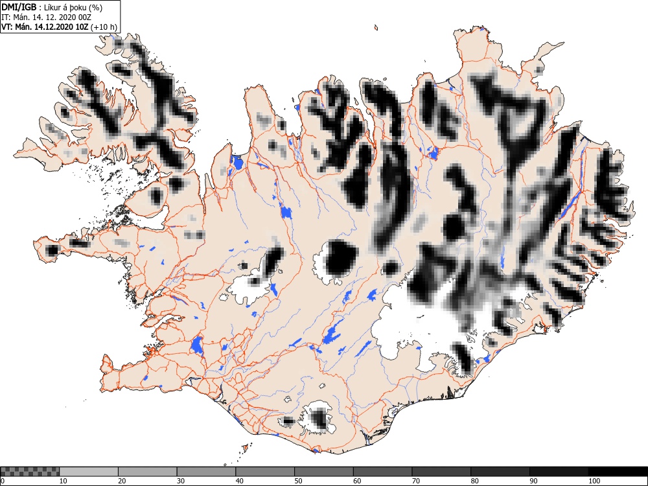Click the legend label "40"

pyautogui.click(x=239, y=481)
